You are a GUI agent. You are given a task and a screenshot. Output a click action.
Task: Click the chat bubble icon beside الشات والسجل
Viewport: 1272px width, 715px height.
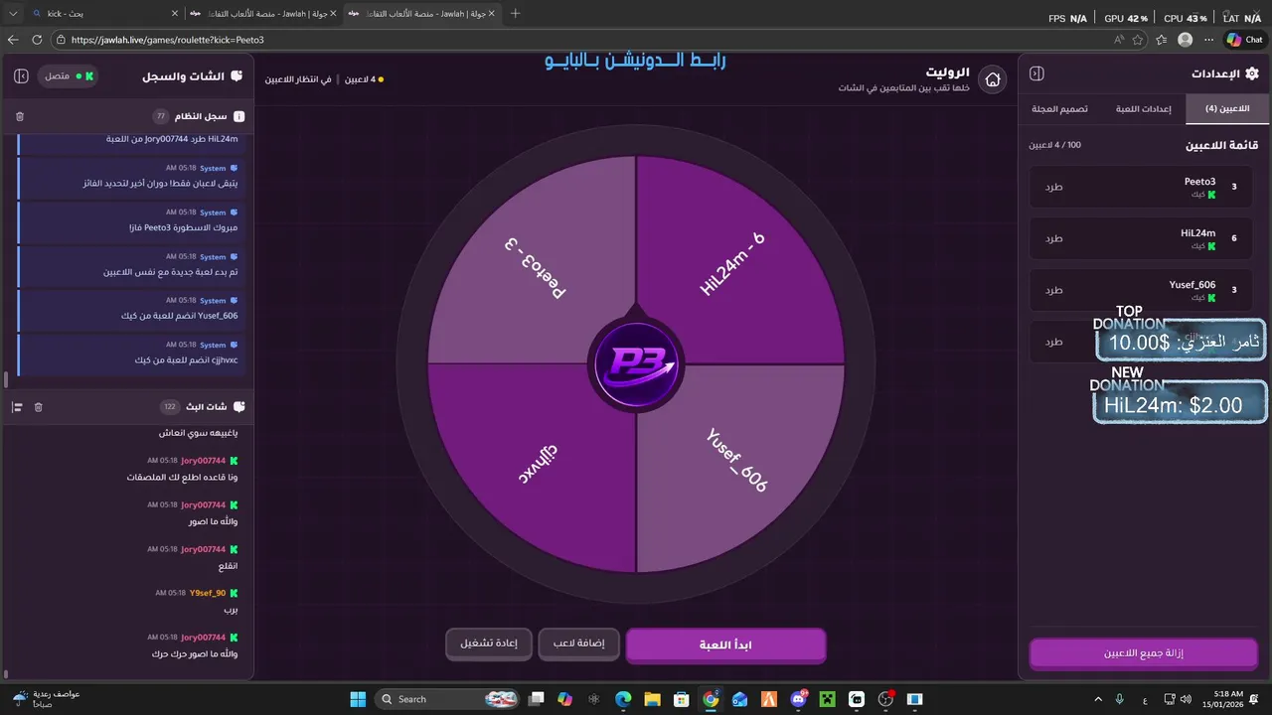pyautogui.click(x=237, y=75)
